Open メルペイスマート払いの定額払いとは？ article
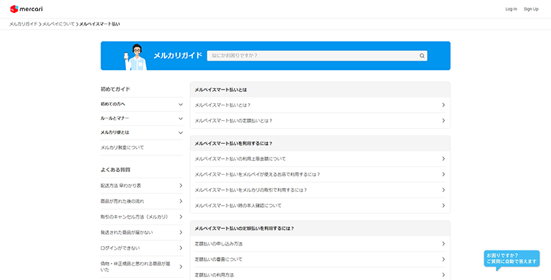The height and width of the screenshot is (280, 551). click(x=320, y=120)
